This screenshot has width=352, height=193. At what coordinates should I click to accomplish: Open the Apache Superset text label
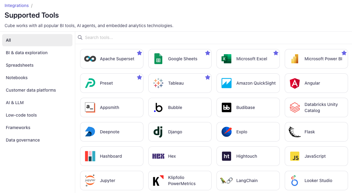tap(117, 59)
